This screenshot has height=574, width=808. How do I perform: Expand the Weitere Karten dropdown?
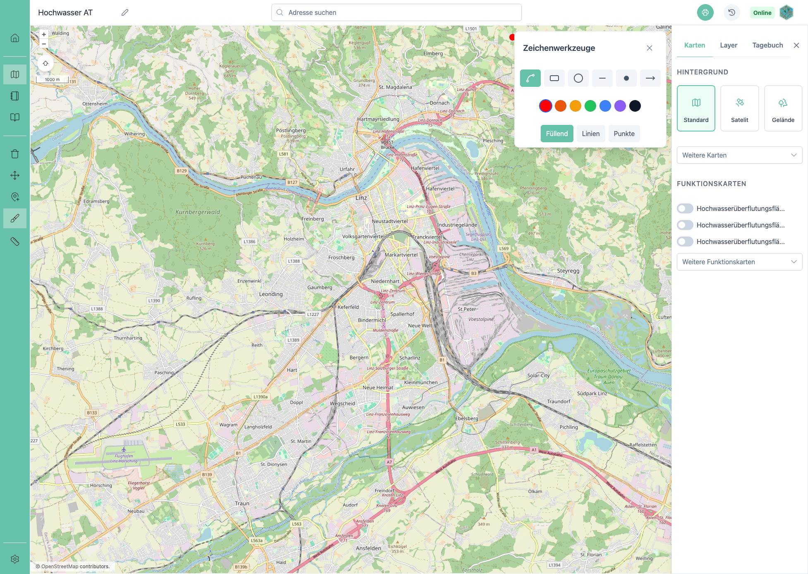tap(739, 155)
